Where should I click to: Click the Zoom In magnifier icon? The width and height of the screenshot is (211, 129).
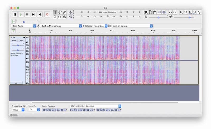tap(181, 12)
